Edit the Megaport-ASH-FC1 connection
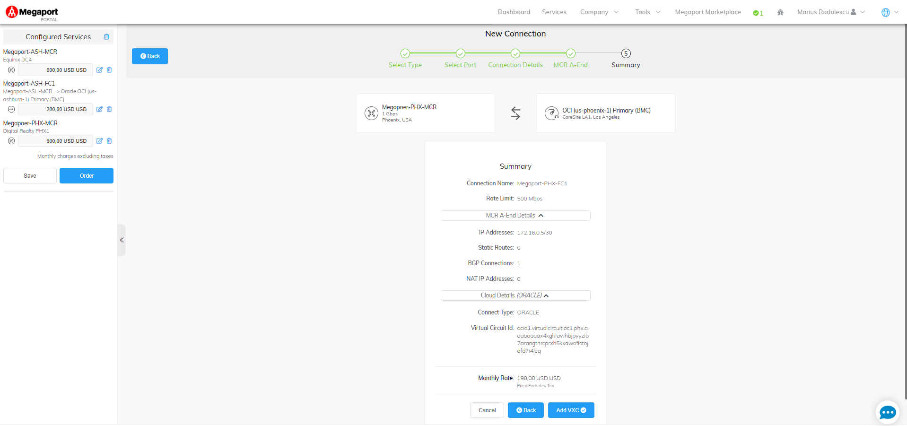907x426 pixels. pyautogui.click(x=99, y=109)
